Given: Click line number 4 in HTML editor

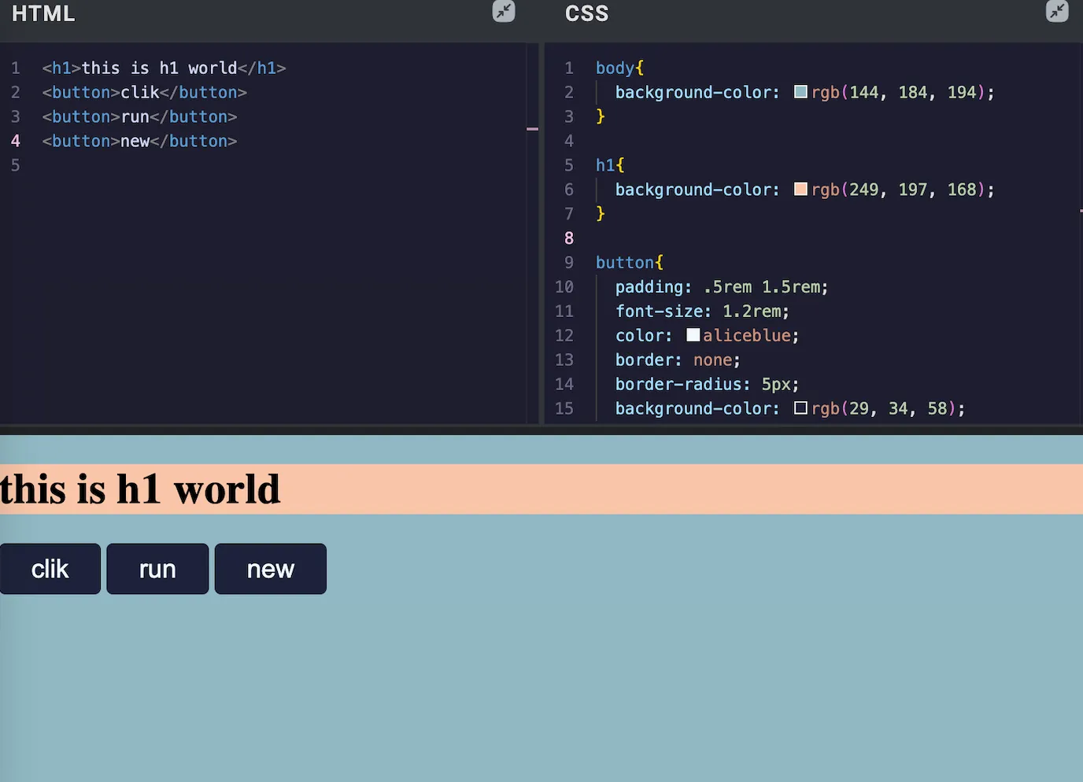Looking at the screenshot, I should (x=15, y=141).
